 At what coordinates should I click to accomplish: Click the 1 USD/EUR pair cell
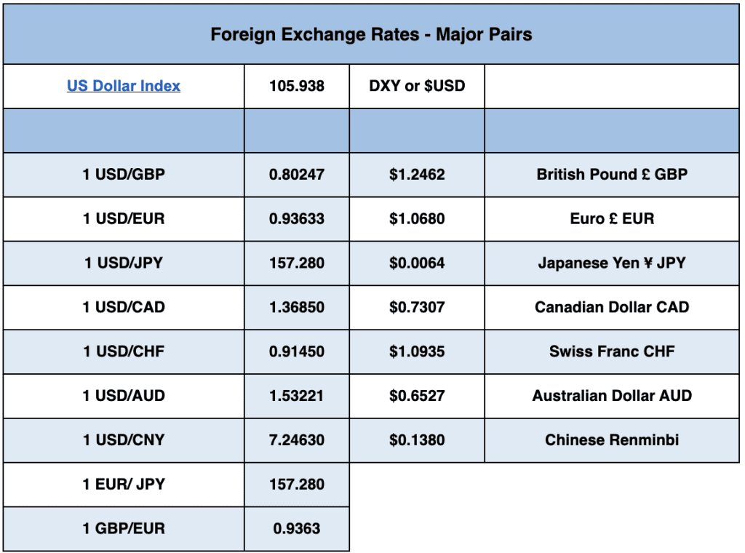pos(124,219)
